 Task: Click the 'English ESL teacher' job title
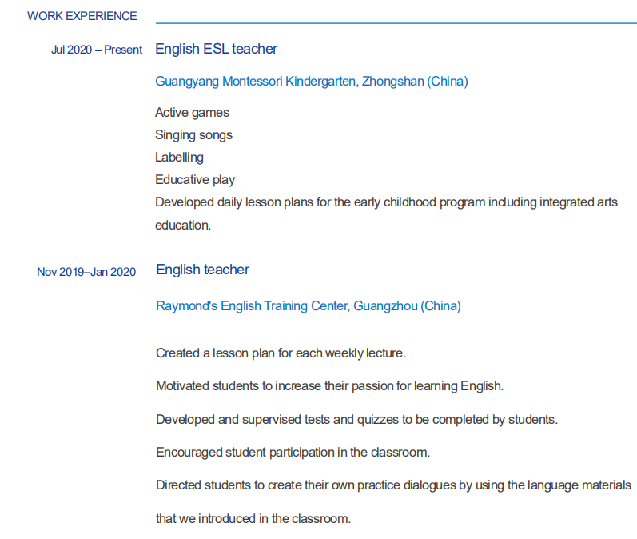216,49
